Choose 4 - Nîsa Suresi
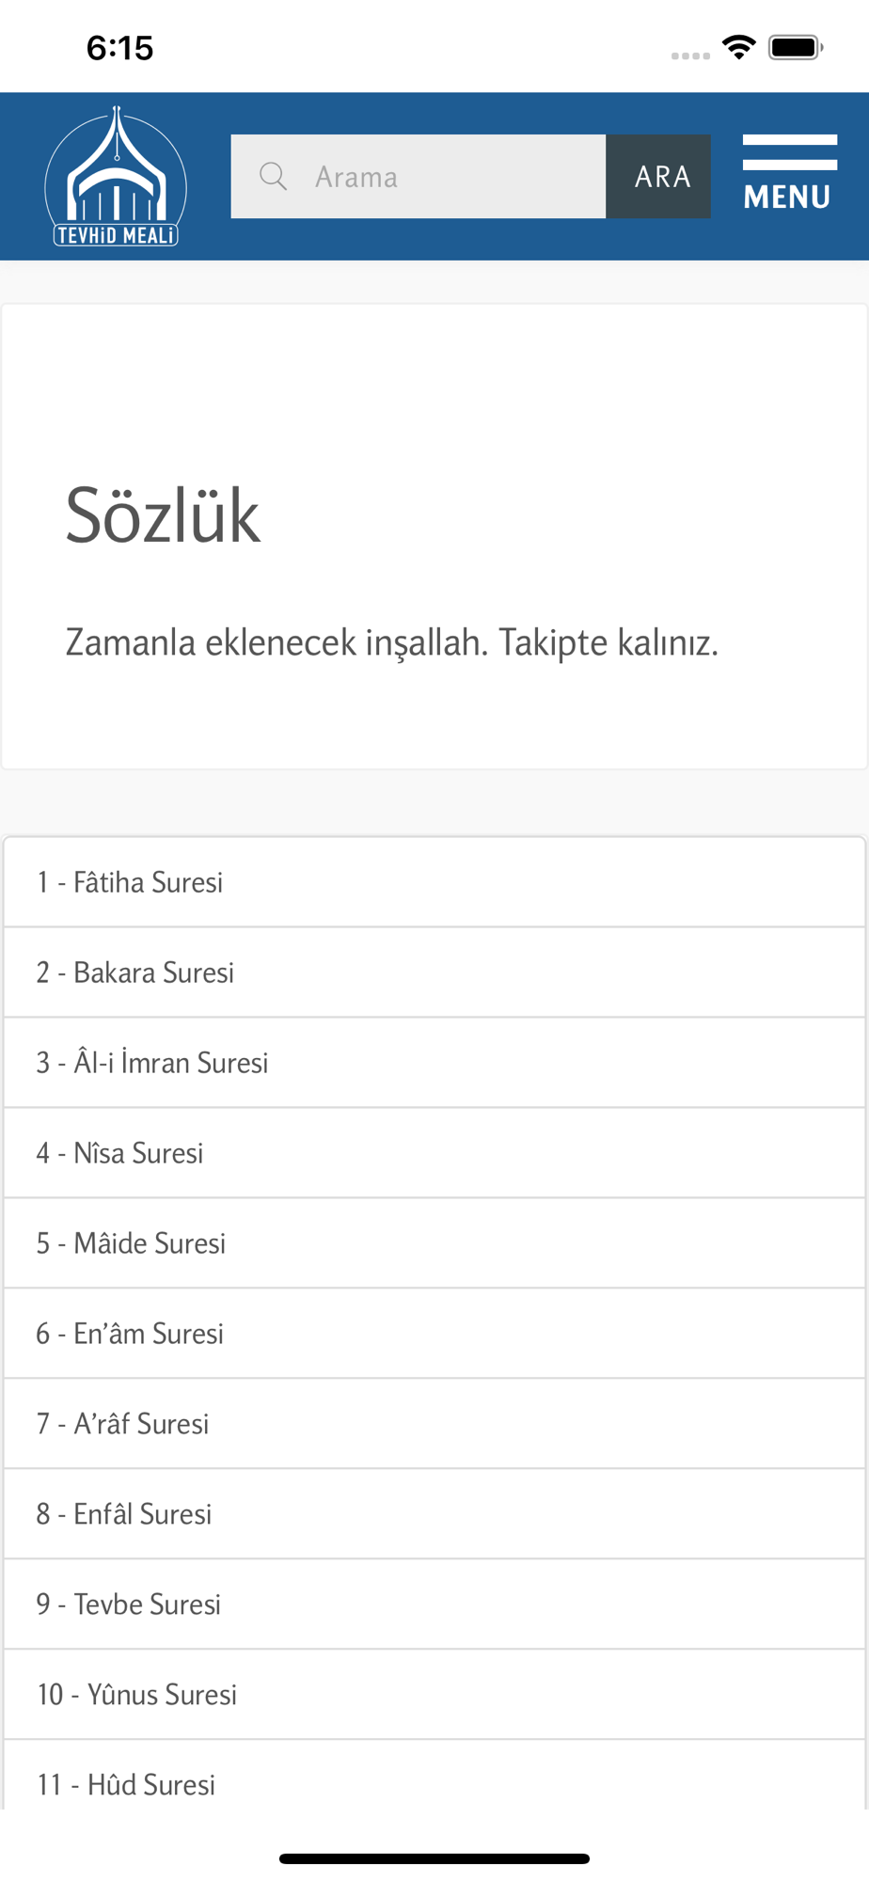The width and height of the screenshot is (869, 1881). [x=434, y=1153]
